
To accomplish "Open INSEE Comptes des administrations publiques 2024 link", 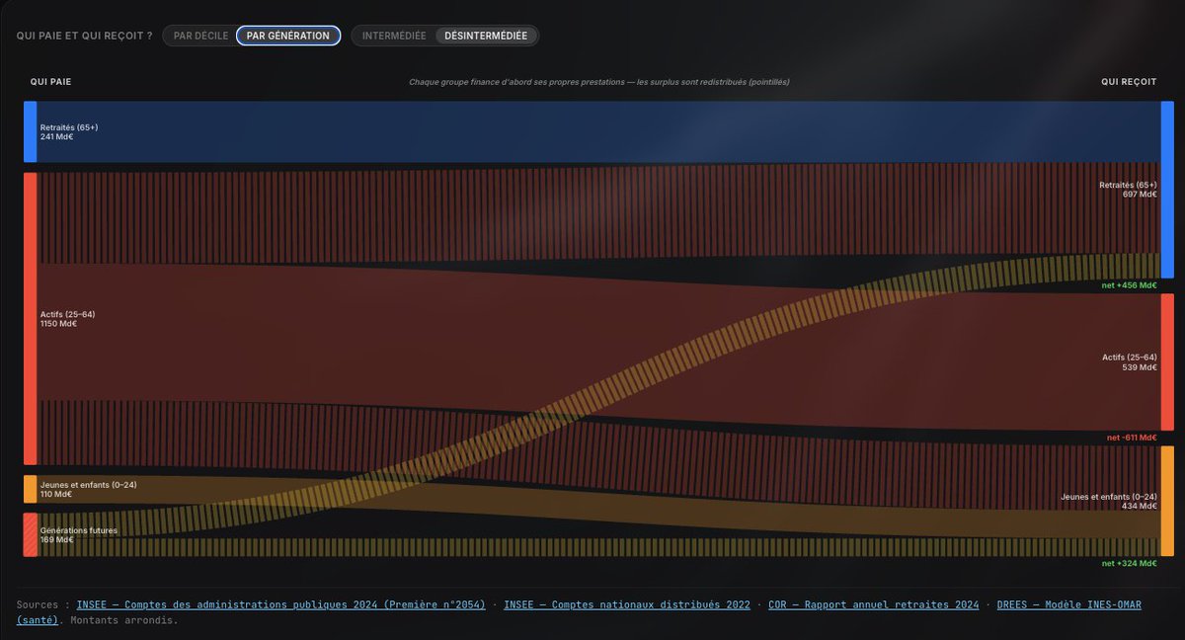I will click(x=280, y=604).
